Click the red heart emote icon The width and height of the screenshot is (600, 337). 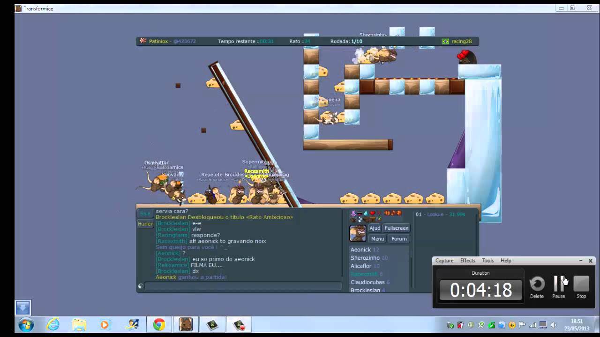tap(373, 213)
